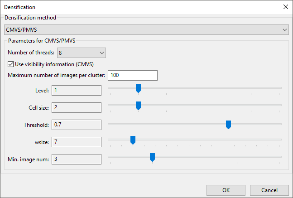Click the right end of the wsize slider track
The width and height of the screenshot is (293, 198).
pos(279,140)
